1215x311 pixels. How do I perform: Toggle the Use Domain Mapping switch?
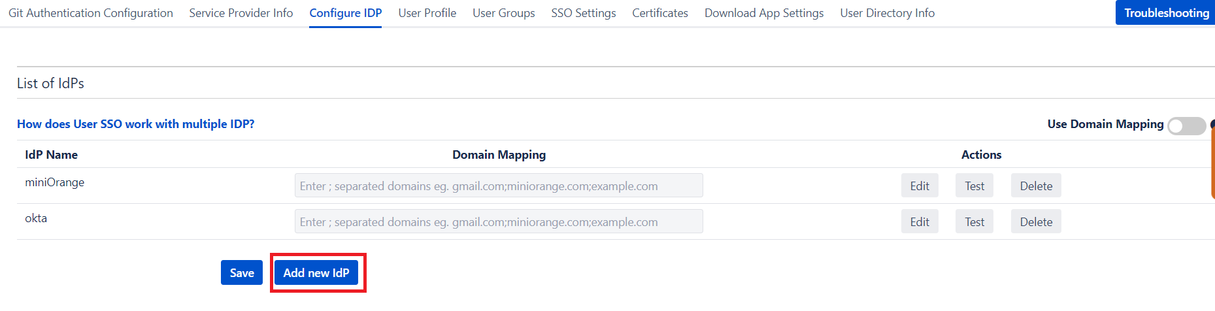pyautogui.click(x=1186, y=125)
